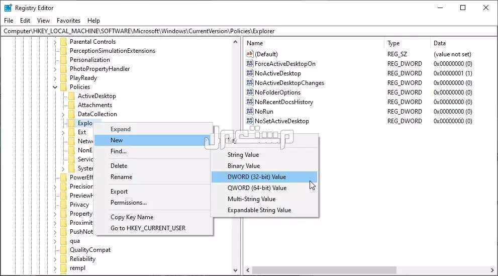Click the NoSetActiveDesktop DWORD icon
Image resolution: width=498 pixels, height=276 pixels.
(x=250, y=121)
